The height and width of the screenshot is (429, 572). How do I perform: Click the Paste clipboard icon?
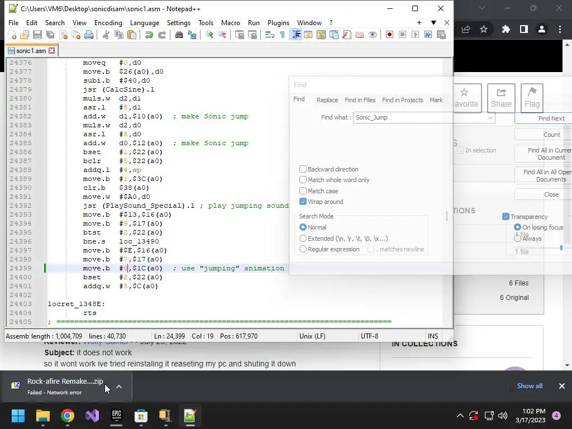pos(132,35)
